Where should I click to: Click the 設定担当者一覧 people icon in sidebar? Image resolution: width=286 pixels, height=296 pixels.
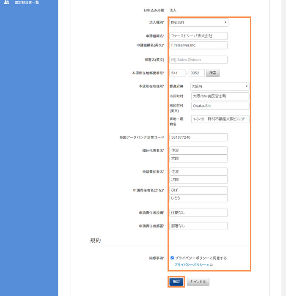[x=6, y=2]
